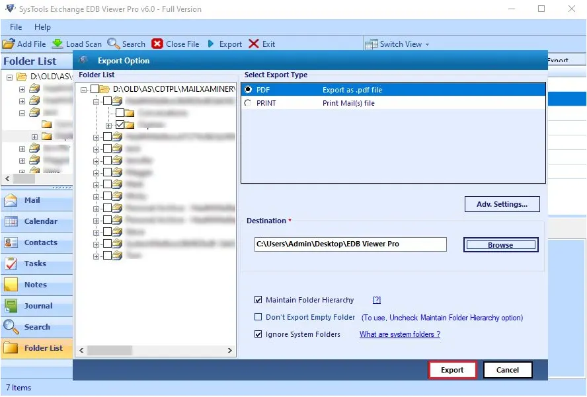Screen dimensions: 587x397
Task: Expand the checked subfolder node in dialog tree
Action: (x=108, y=126)
